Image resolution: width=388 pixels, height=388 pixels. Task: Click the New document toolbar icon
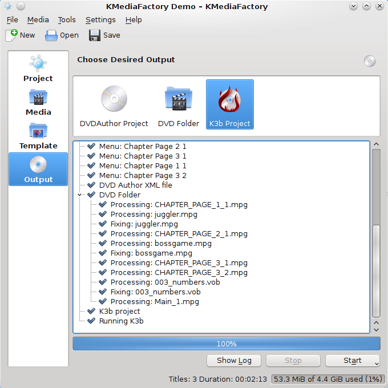[x=11, y=35]
